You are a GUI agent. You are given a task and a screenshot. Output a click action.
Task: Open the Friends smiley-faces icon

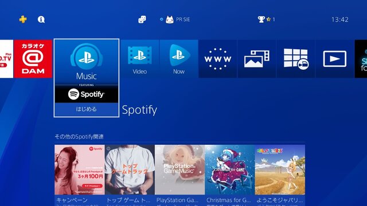coord(142,19)
